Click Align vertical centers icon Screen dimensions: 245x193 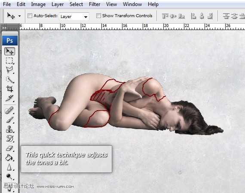(x=173, y=16)
